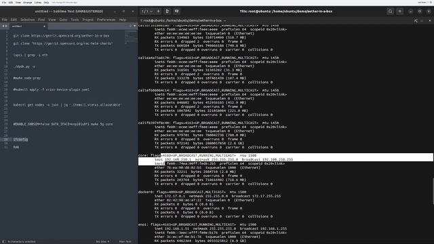Open the top bar Extras menu
The width and height of the screenshot is (434, 244).
[38, 3]
